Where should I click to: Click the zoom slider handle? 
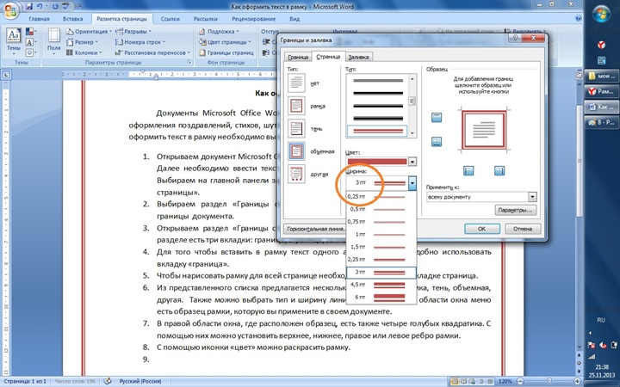(549, 382)
